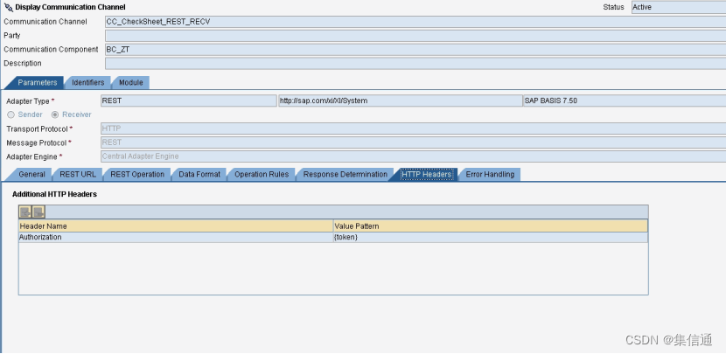Click the Description input field
The width and height of the screenshot is (726, 354).
click(x=415, y=64)
